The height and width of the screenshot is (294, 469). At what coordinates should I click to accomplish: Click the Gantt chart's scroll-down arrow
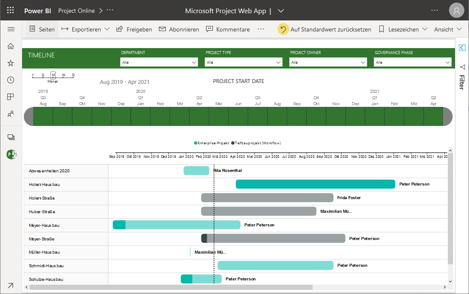click(450, 281)
